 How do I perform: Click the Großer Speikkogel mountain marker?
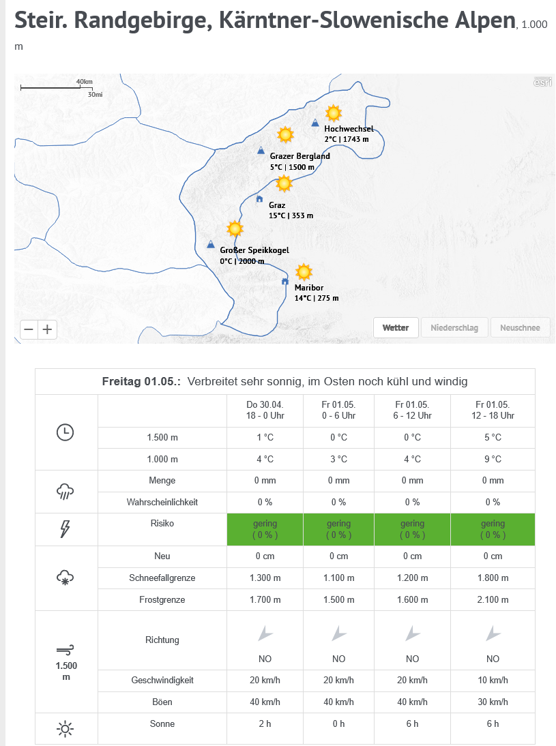pos(210,244)
